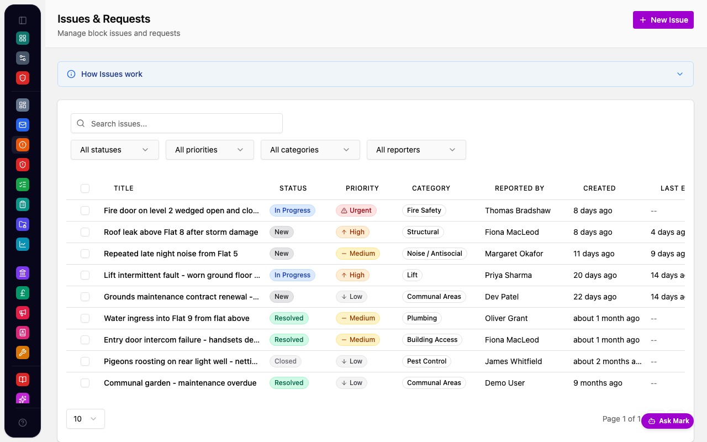Tick checkbox for Water ingress into Flat 9
Viewport: 707px width, 442px height.
pyautogui.click(x=85, y=318)
